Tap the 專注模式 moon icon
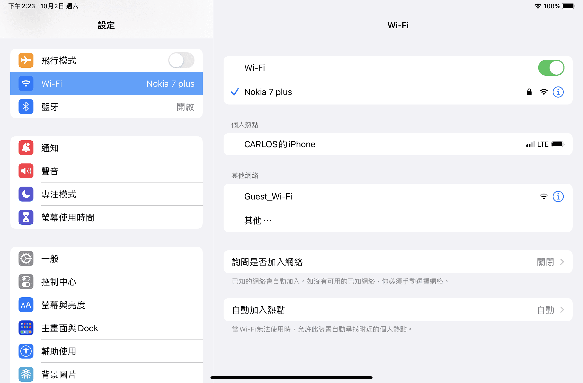Viewport: 583px width, 383px height. pos(26,194)
